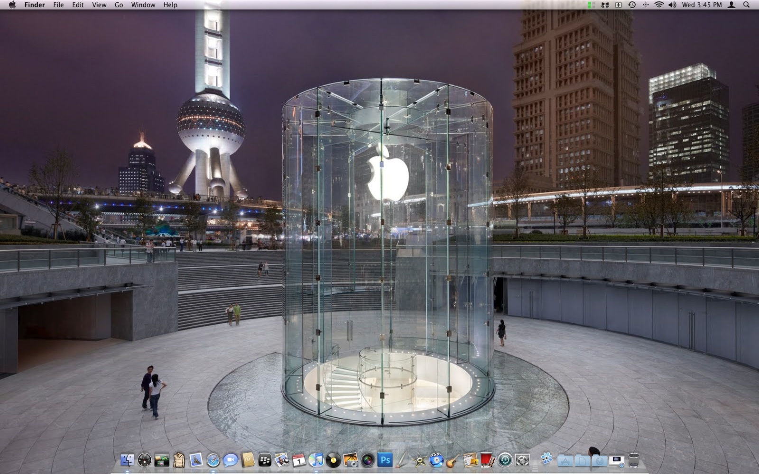Open the vinyl record app in Dock
759x474 pixels.
click(333, 460)
